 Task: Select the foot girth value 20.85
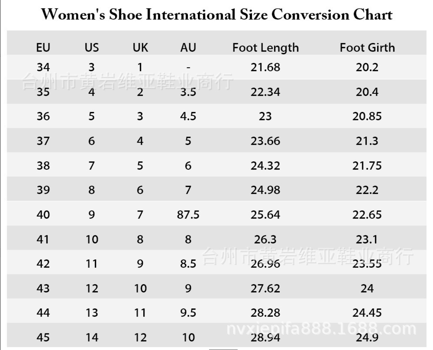[x=367, y=116]
